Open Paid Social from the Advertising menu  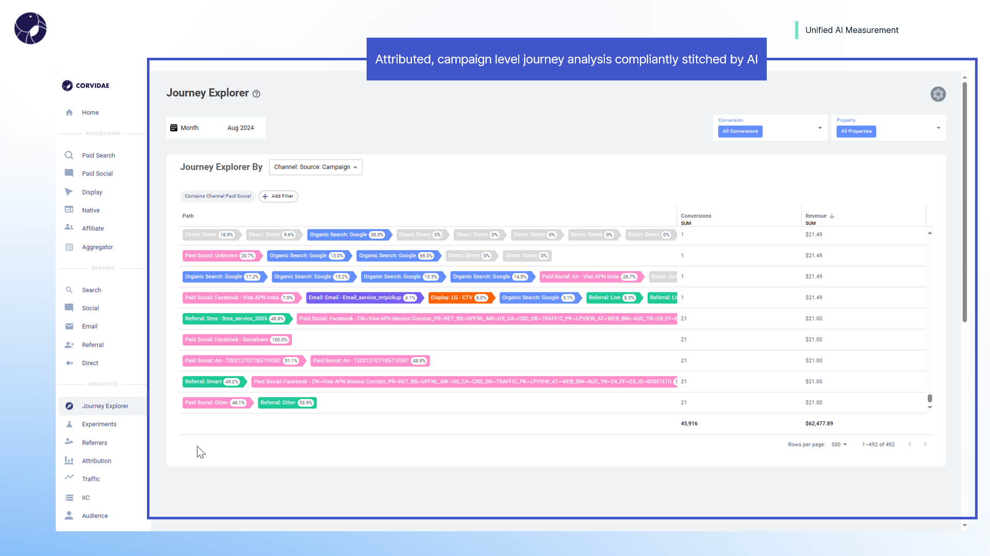coord(98,173)
